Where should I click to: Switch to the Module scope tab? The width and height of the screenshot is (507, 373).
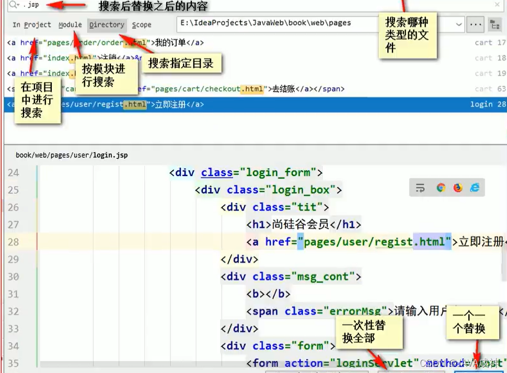point(70,25)
